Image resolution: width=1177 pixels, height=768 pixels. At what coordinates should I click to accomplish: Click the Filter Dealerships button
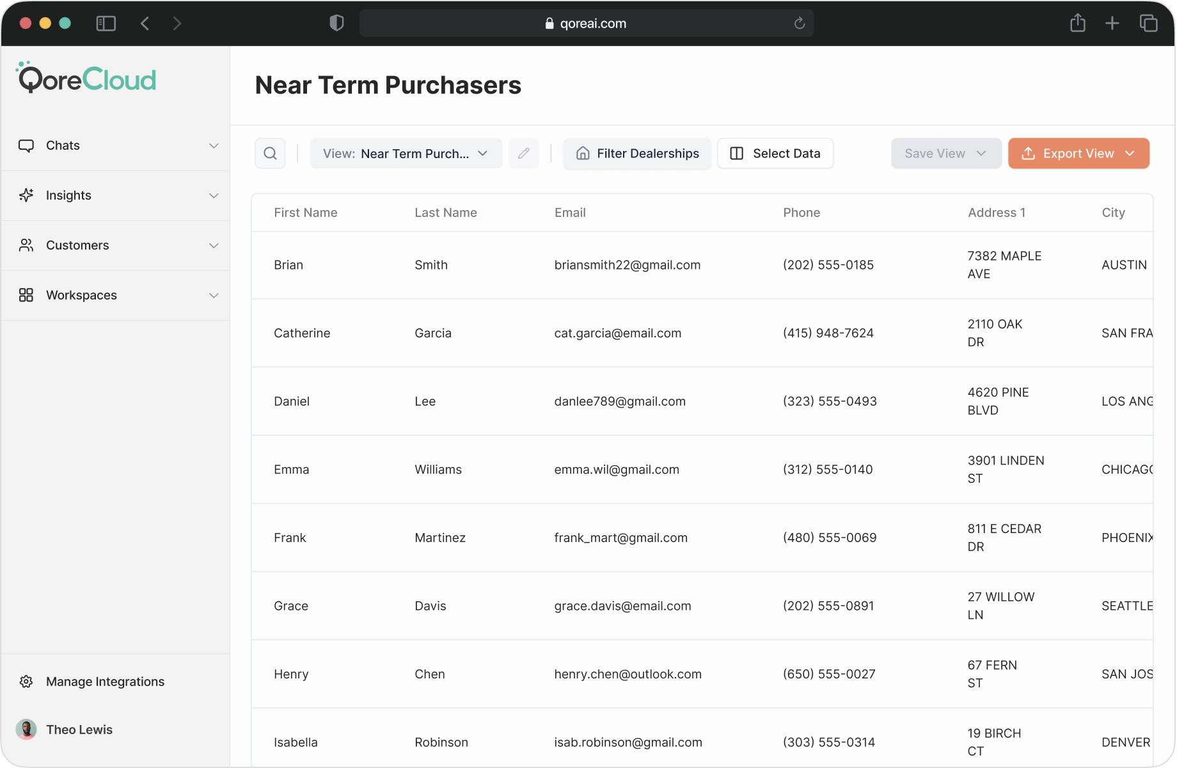tap(637, 154)
